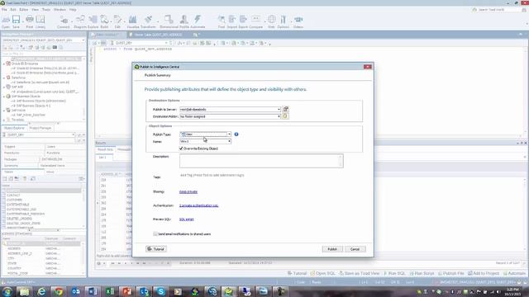The height and width of the screenshot is (297, 529).
Task: Click the server connection icon beside Publish to Server
Action: click(x=285, y=109)
